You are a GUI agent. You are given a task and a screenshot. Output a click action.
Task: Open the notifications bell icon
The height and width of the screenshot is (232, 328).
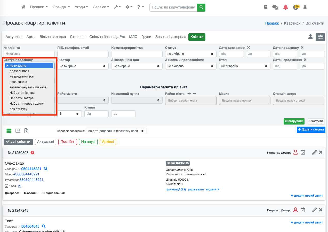pos(285,7)
